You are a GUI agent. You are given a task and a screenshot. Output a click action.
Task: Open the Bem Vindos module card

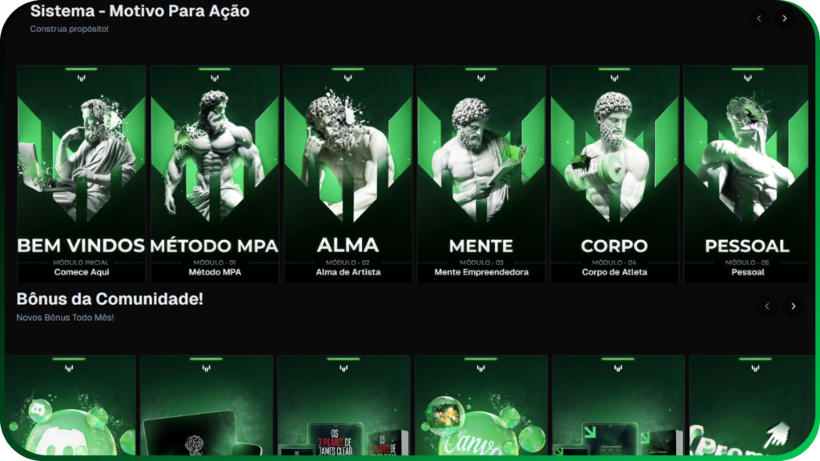pos(82,174)
